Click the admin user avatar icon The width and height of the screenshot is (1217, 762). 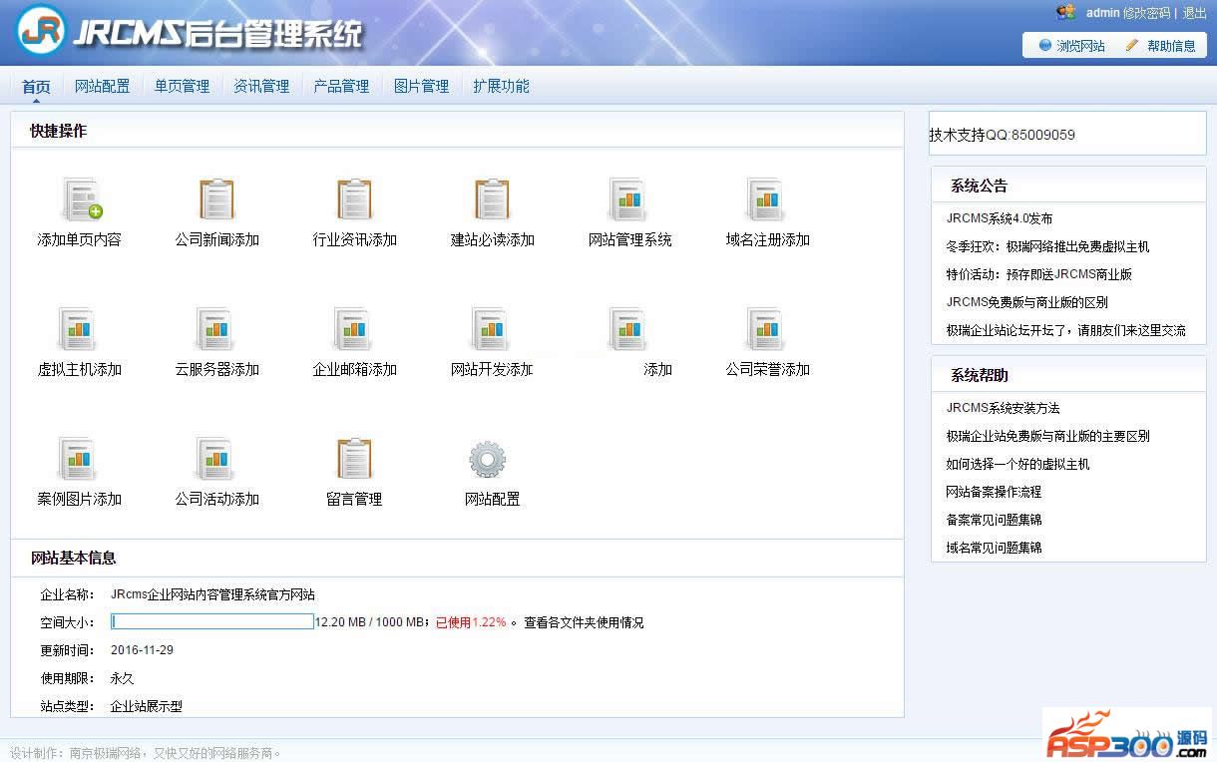point(1066,12)
